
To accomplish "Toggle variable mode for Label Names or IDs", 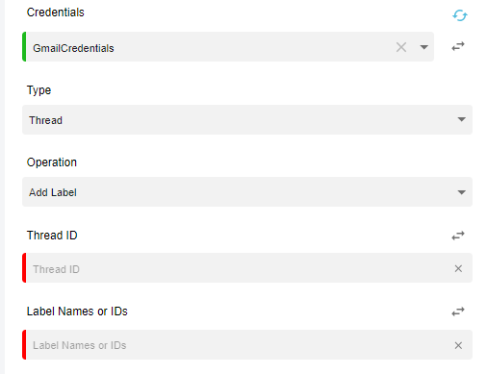I will click(x=458, y=312).
